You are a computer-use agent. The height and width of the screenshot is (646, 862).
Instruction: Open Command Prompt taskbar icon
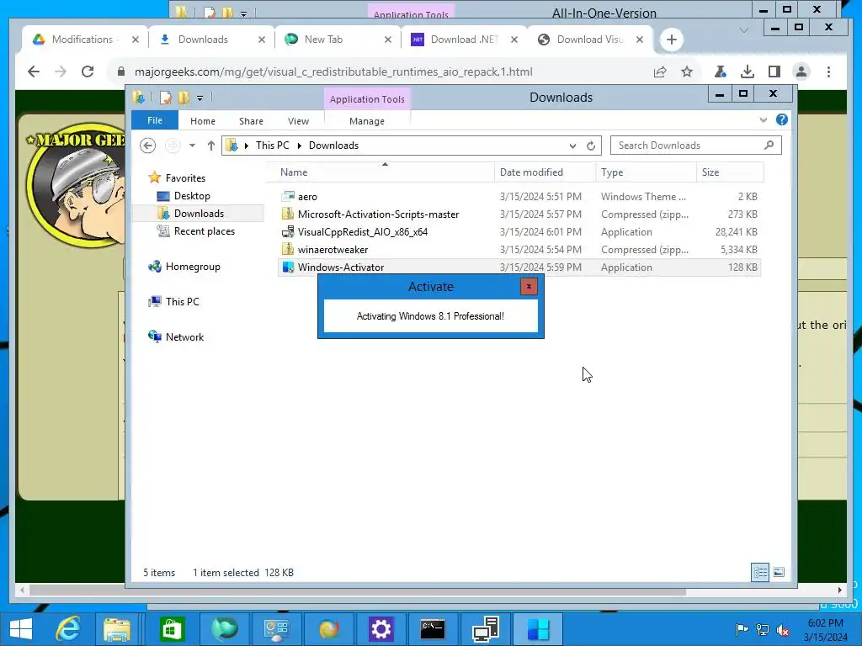pos(433,629)
